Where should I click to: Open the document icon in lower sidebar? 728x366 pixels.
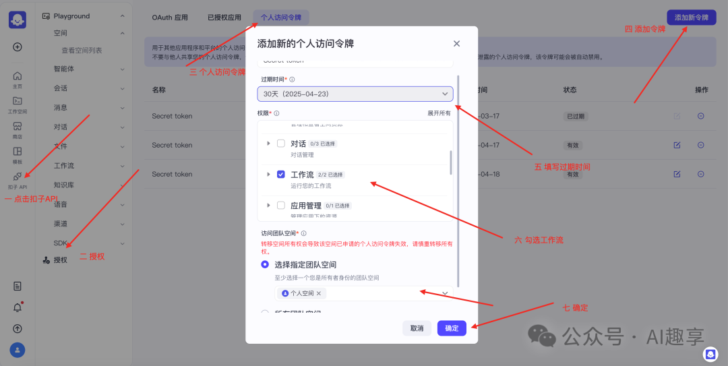coord(17,286)
